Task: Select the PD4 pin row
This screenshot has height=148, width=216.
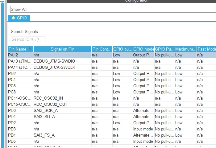Action: click(112, 135)
